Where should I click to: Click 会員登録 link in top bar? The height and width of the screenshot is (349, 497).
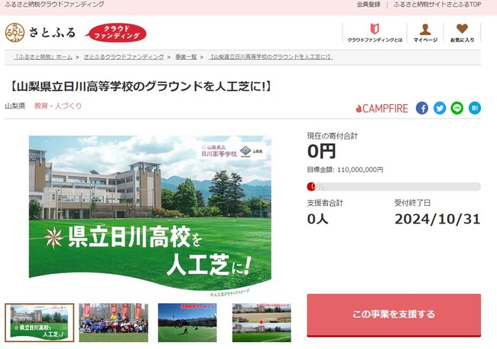[x=369, y=5]
